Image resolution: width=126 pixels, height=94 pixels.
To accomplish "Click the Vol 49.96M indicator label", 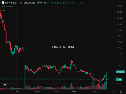I will (x=7, y=7).
